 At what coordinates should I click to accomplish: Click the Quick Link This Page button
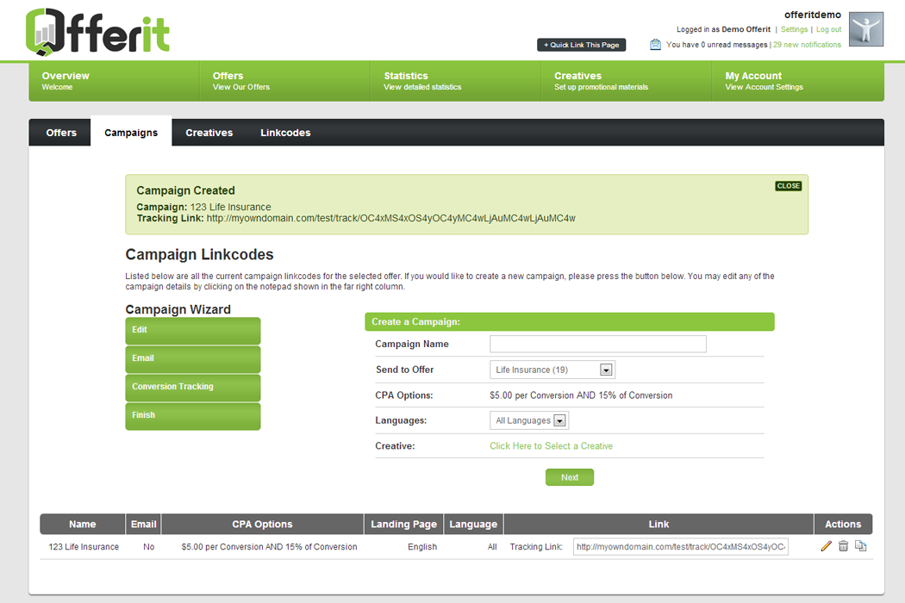point(581,45)
